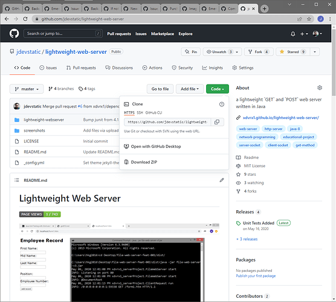Open the Actions tab
Viewport: 336px width, 302px height.
click(x=152, y=68)
